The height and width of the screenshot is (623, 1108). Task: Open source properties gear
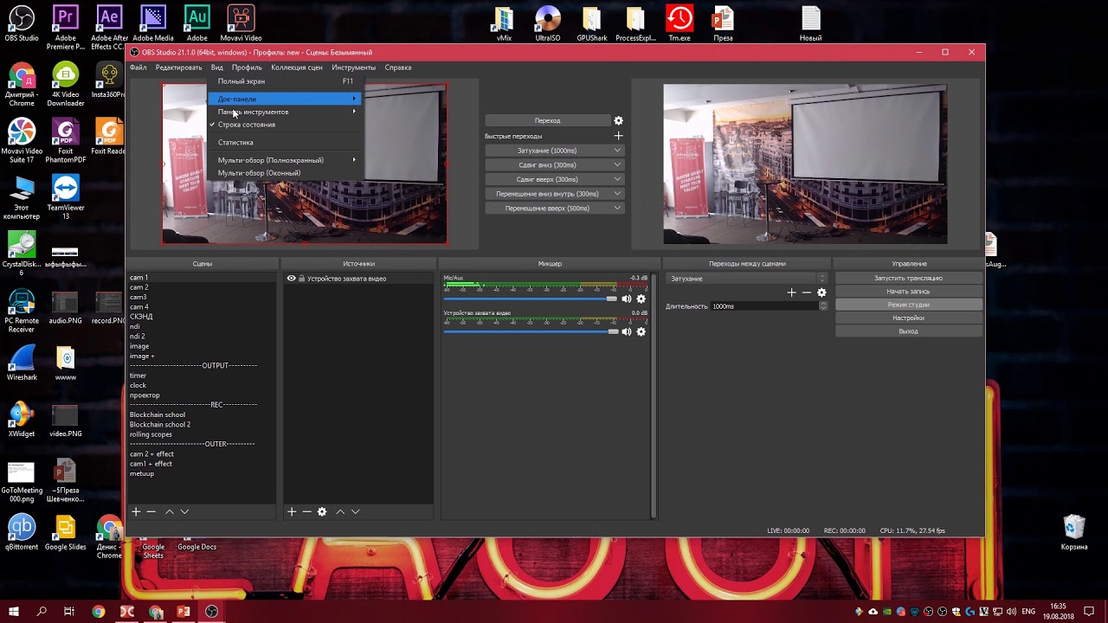click(322, 511)
